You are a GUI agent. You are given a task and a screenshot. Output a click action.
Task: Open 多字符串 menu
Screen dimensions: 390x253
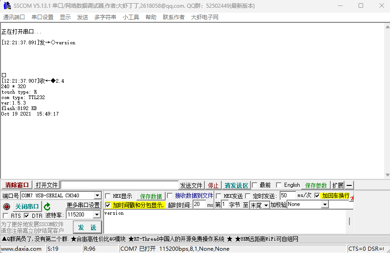coord(105,17)
